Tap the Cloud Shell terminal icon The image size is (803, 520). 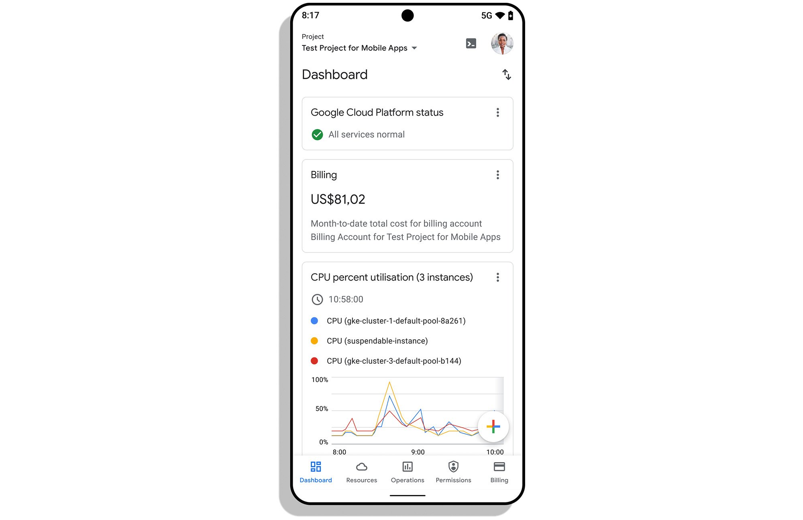tap(471, 43)
